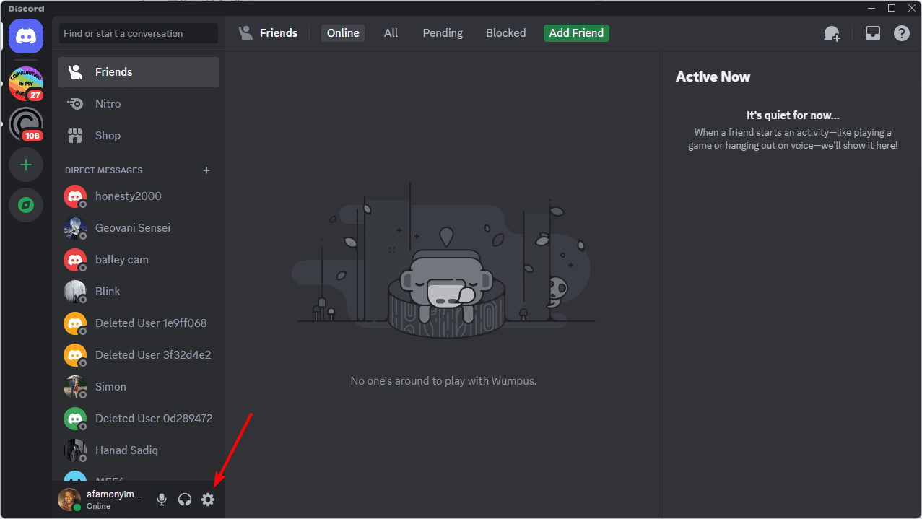Minimize the Discord window

pos(873,8)
